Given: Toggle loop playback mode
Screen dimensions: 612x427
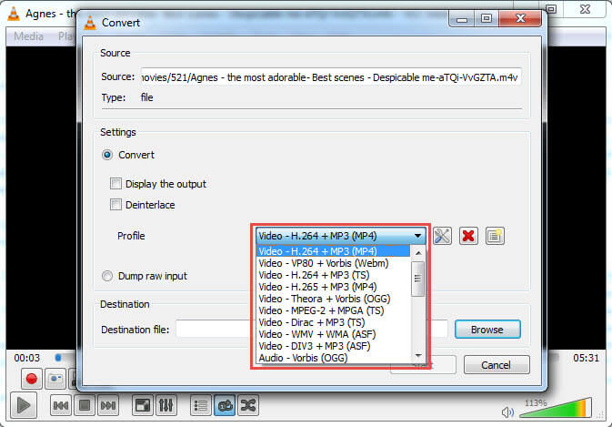Looking at the screenshot, I should click(224, 405).
